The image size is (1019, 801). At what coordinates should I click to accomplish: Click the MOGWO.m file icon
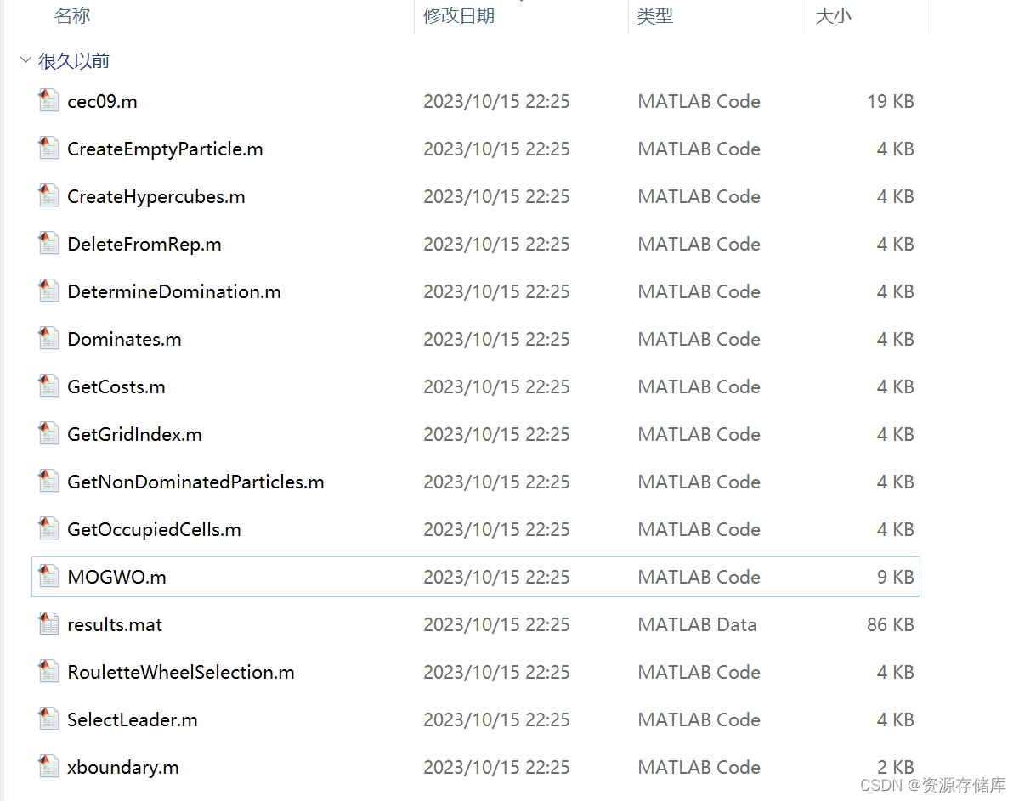click(x=48, y=575)
